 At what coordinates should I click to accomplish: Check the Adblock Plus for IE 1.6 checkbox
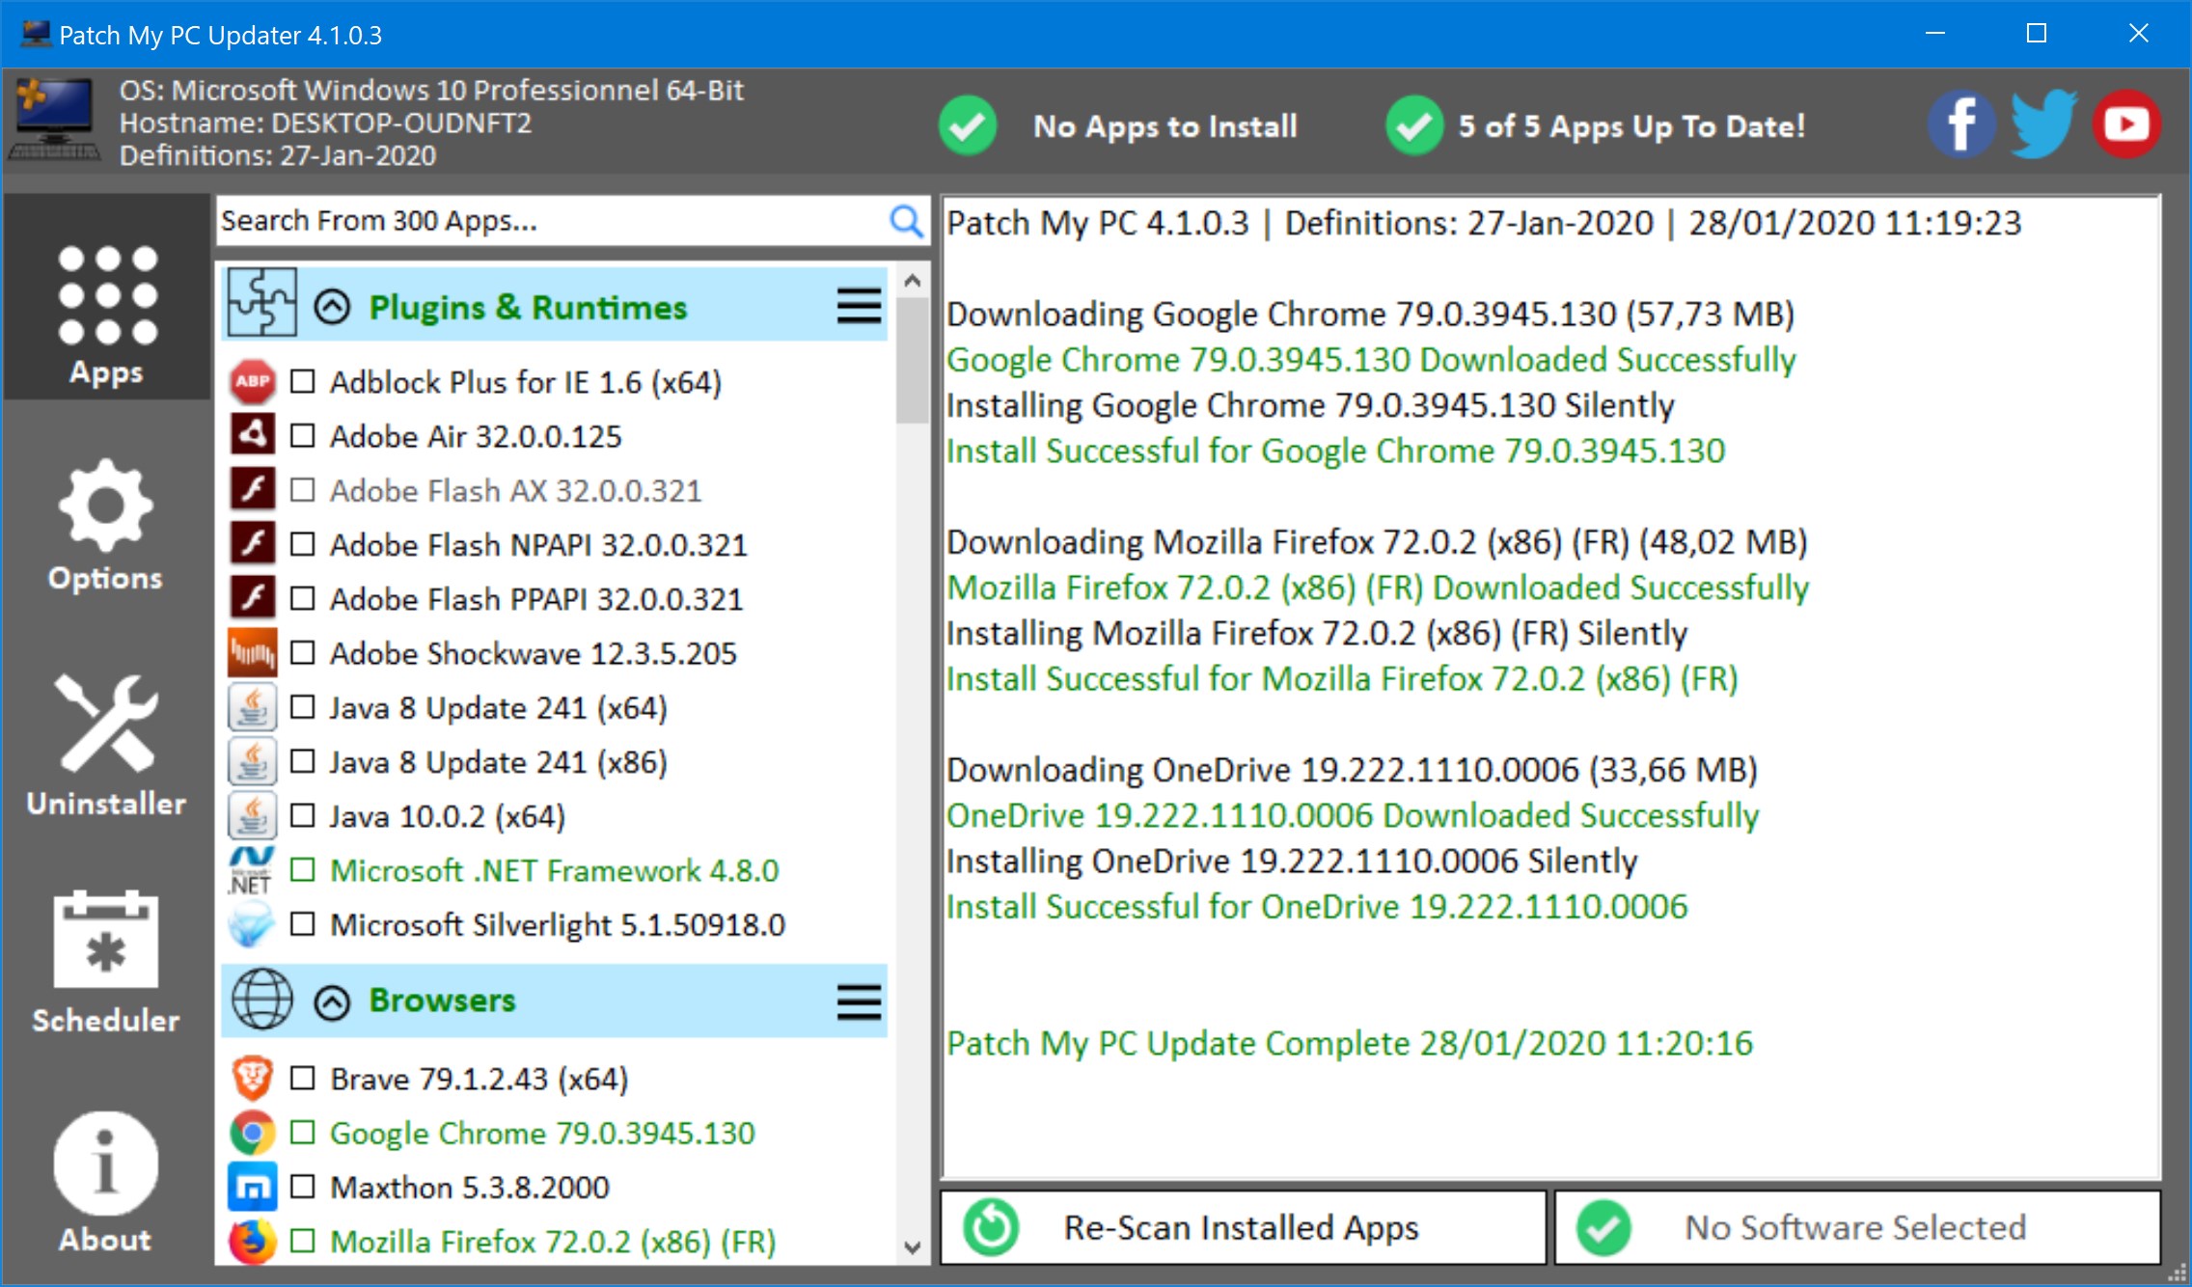[x=303, y=382]
